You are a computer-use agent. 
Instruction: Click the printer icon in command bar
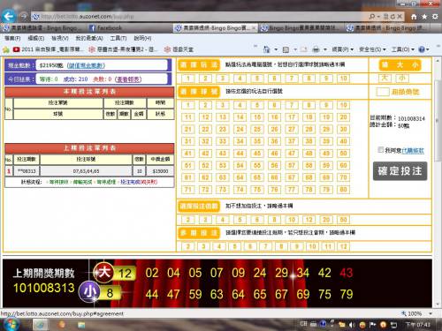(x=316, y=49)
